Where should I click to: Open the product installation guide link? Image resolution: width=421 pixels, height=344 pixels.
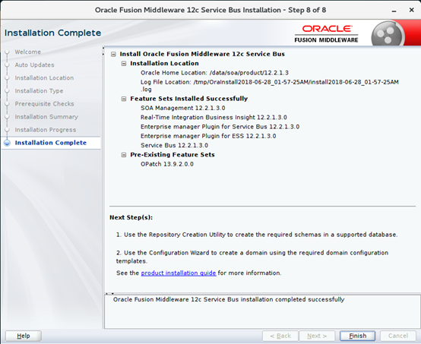(x=179, y=273)
